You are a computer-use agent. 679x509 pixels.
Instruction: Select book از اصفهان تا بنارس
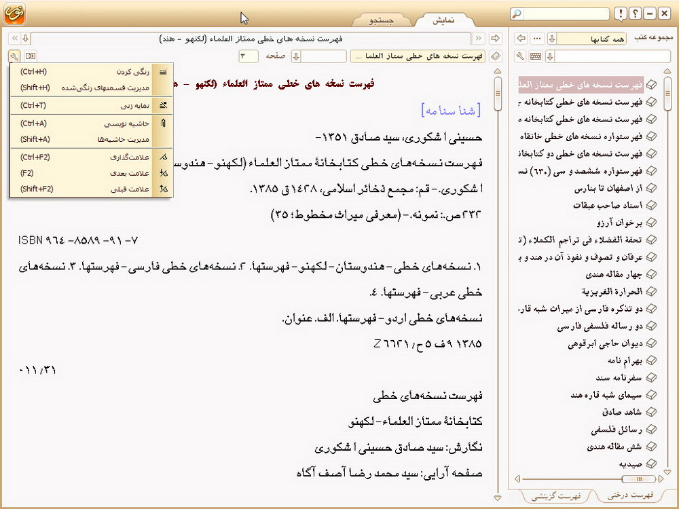608,188
